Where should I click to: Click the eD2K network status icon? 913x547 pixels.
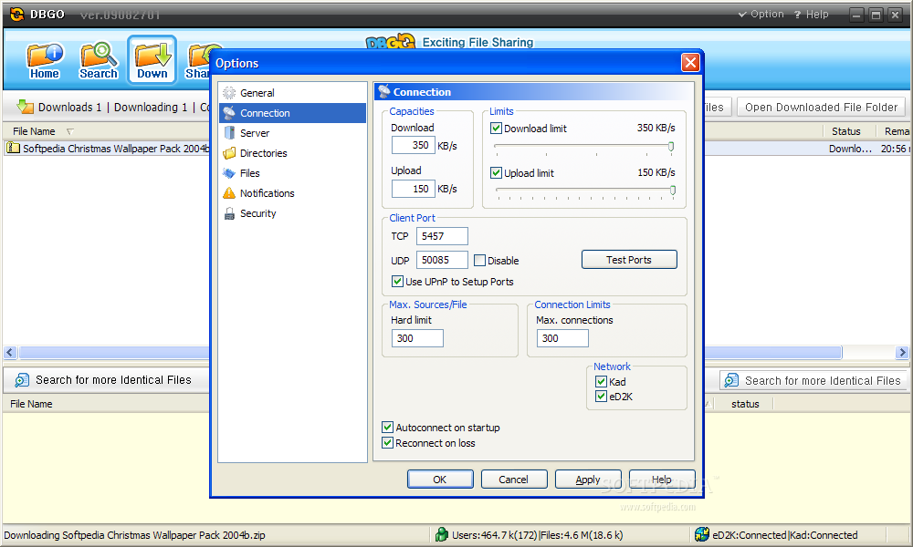pos(702,534)
